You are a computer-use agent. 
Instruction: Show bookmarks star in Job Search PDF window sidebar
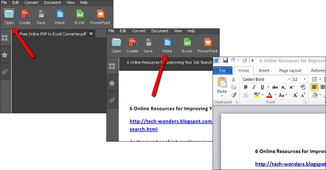(x=112, y=83)
